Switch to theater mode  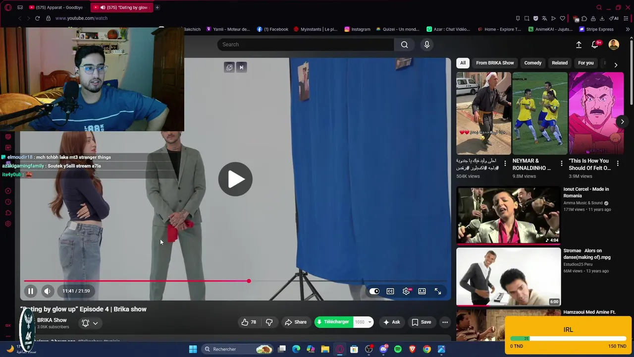click(422, 291)
